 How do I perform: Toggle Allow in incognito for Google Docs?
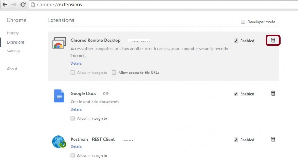pos(72,118)
